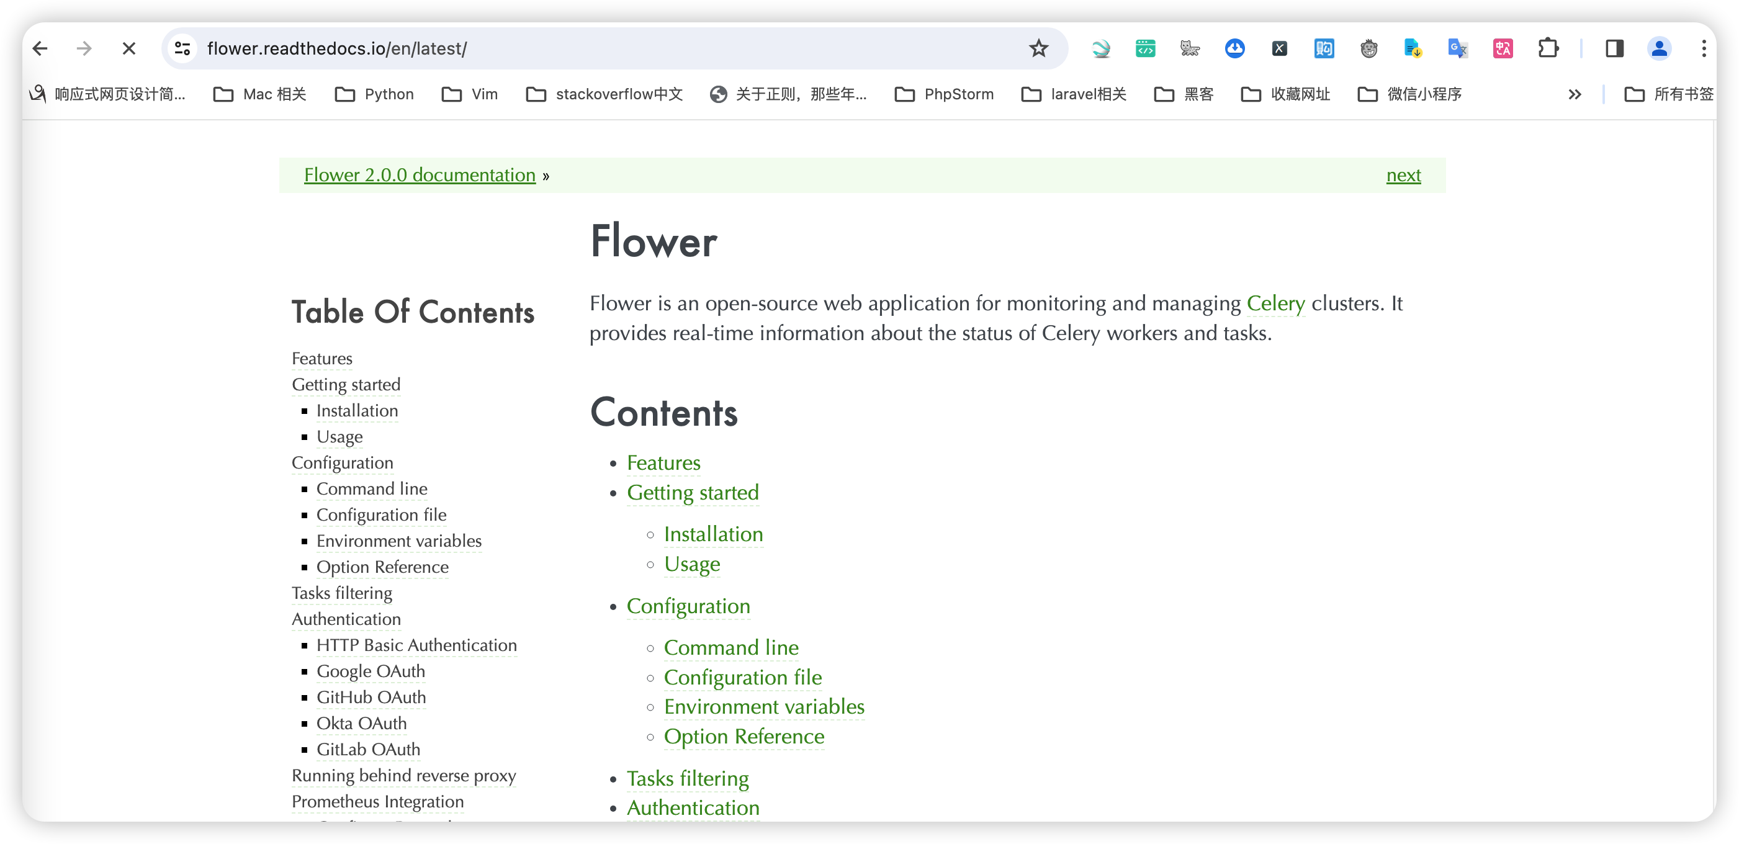Screen dimensions: 1739x844
Task: Go to the next page link
Action: (1403, 175)
